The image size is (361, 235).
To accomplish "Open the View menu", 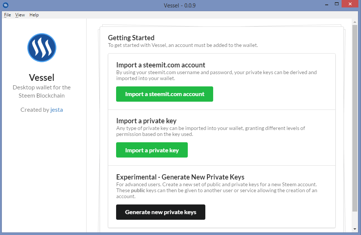I will click(20, 15).
